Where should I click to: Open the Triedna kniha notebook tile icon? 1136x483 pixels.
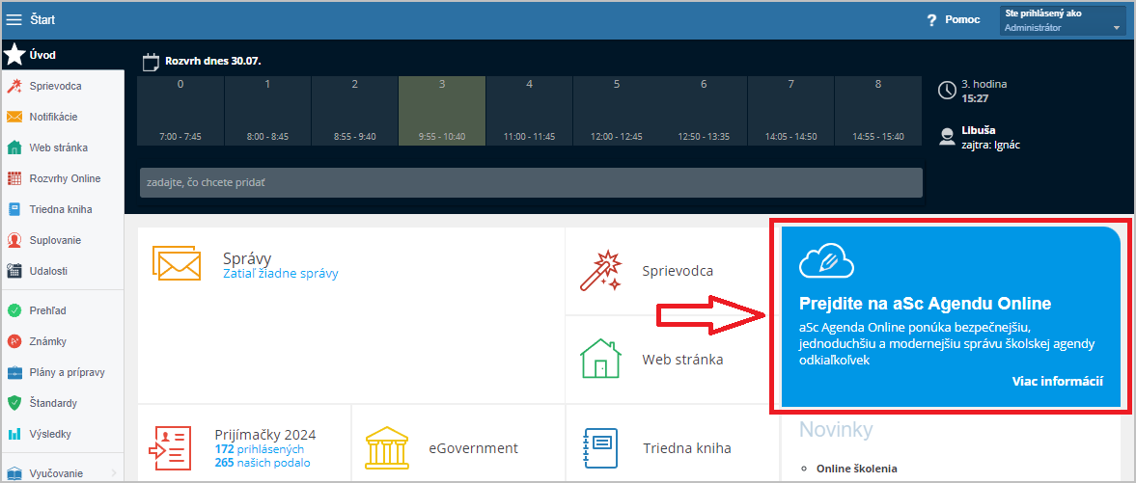pos(600,447)
